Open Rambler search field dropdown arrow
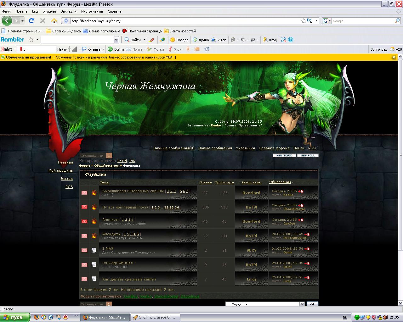The image size is (403, 322). 116,40
